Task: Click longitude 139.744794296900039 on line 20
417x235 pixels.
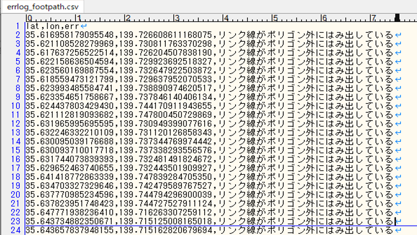Action: pos(165,195)
